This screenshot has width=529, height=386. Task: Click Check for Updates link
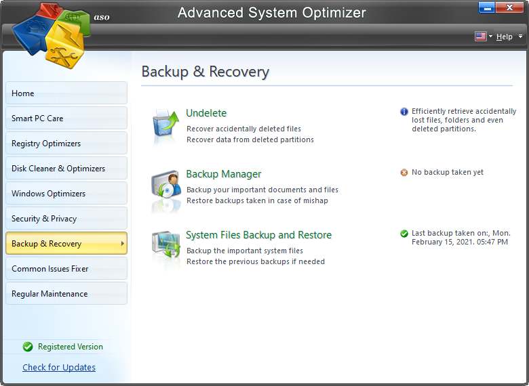pyautogui.click(x=59, y=367)
